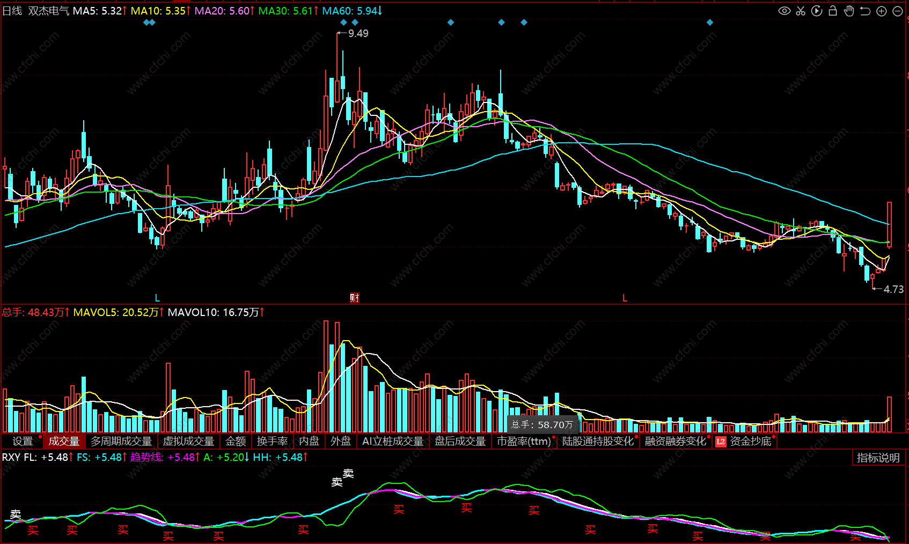The width and height of the screenshot is (909, 544).
Task: Click the MA5: 5.32 indicator label
Action: point(100,11)
